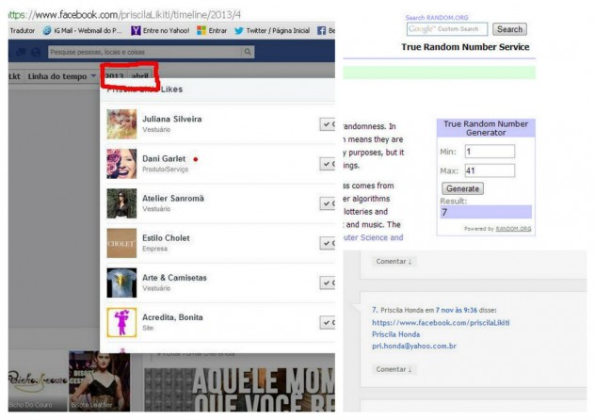The image size is (595, 420).
Task: Open Estilo Cholet page link
Action: click(x=166, y=238)
